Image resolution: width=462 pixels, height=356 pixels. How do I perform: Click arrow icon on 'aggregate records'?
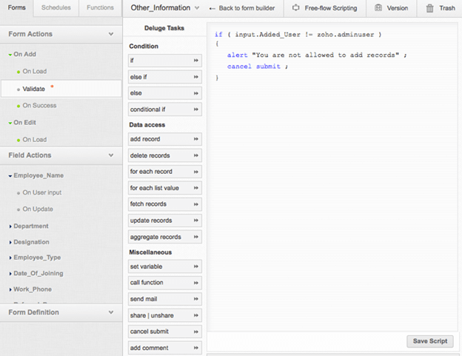(x=196, y=237)
